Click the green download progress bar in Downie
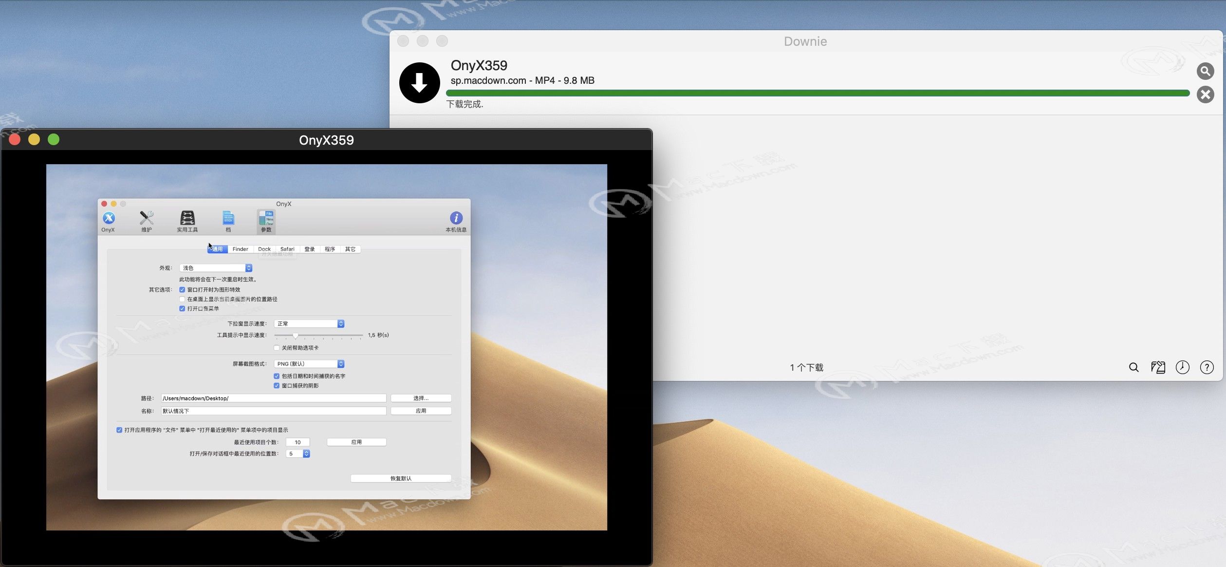Viewport: 1226px width, 567px height. point(817,93)
